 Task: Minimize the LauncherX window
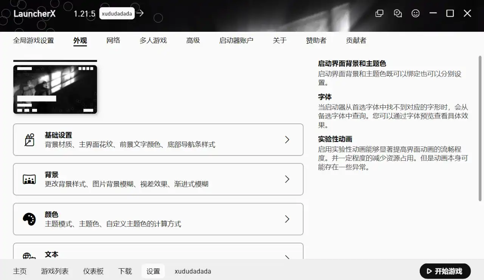pos(433,13)
